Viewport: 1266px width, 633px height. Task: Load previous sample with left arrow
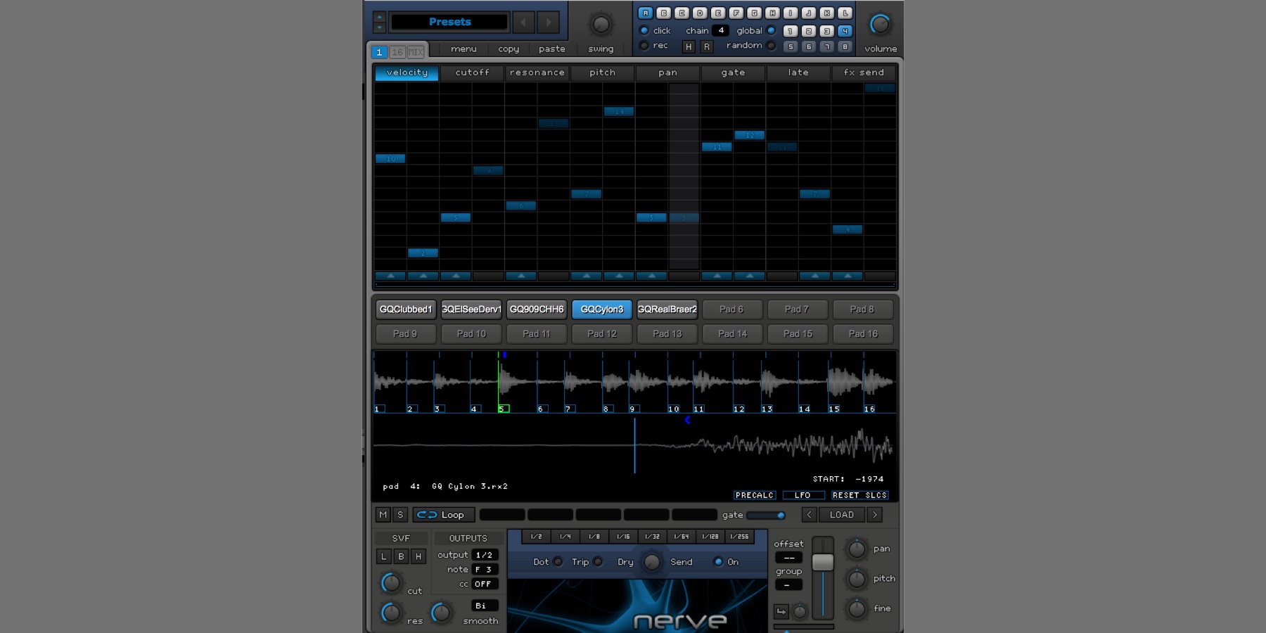[x=809, y=515]
